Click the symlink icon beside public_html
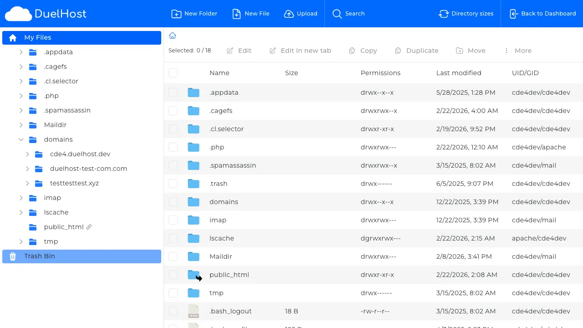Viewport: 583px width, 328px height. pos(89,226)
